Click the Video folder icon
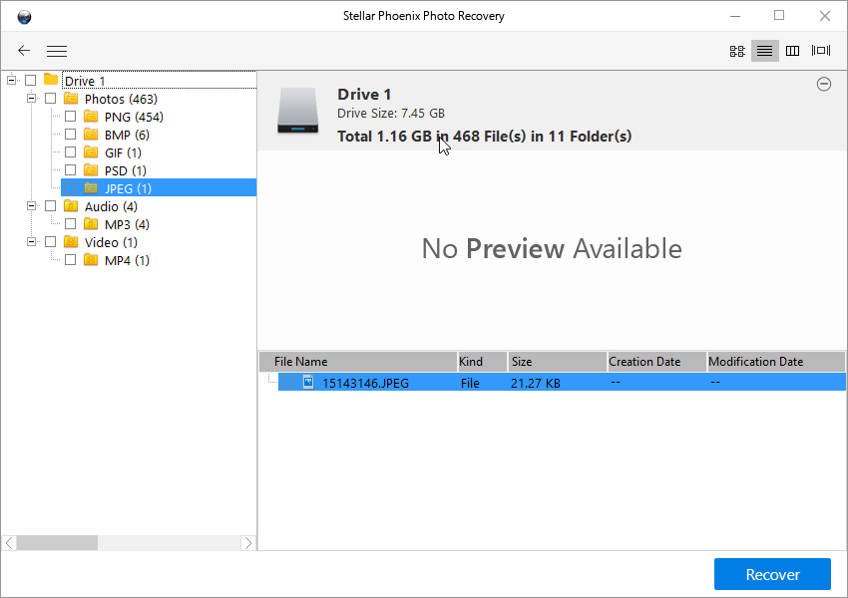The image size is (848, 598). [x=71, y=241]
